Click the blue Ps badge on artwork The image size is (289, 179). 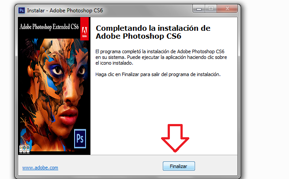[x=80, y=139]
